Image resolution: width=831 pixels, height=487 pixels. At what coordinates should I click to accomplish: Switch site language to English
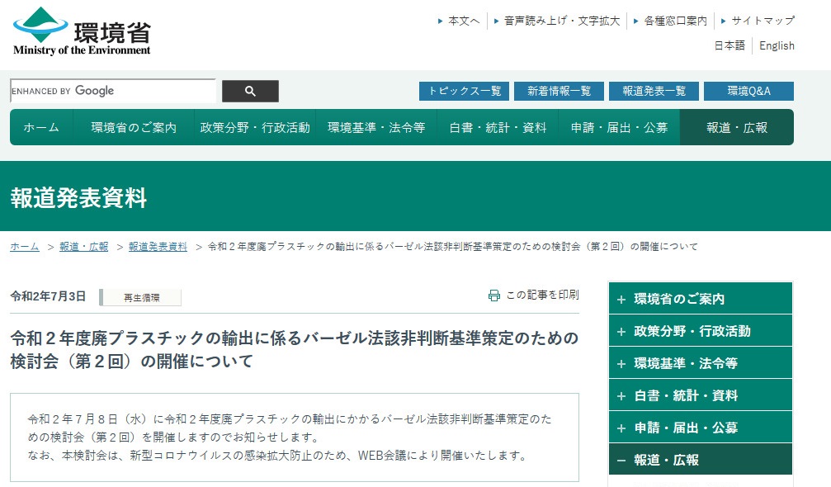coord(776,46)
